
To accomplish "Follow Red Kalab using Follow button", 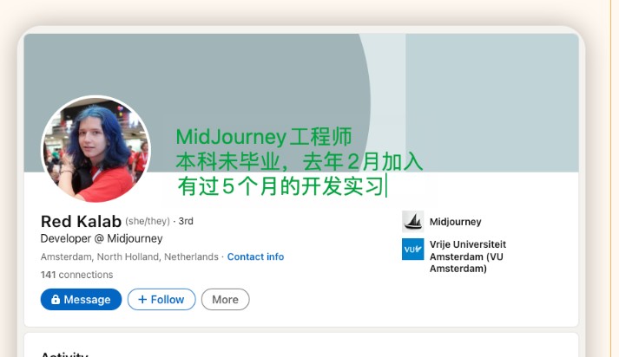I will point(161,300).
